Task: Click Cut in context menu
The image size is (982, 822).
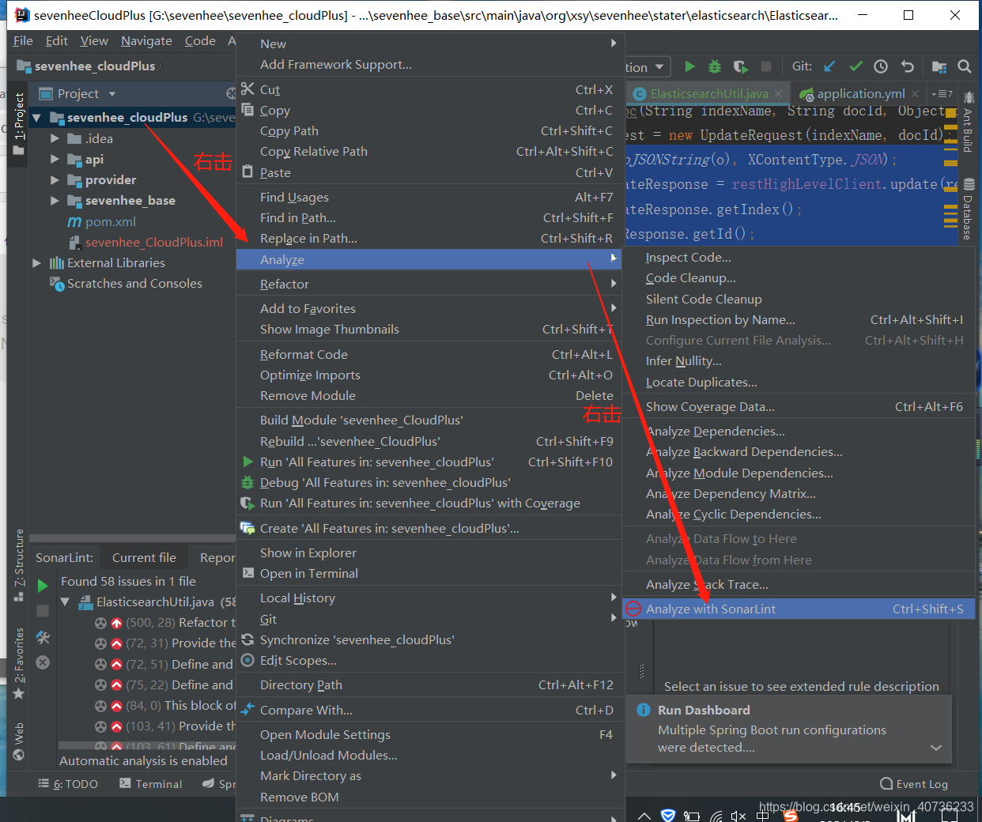Action: [x=430, y=89]
